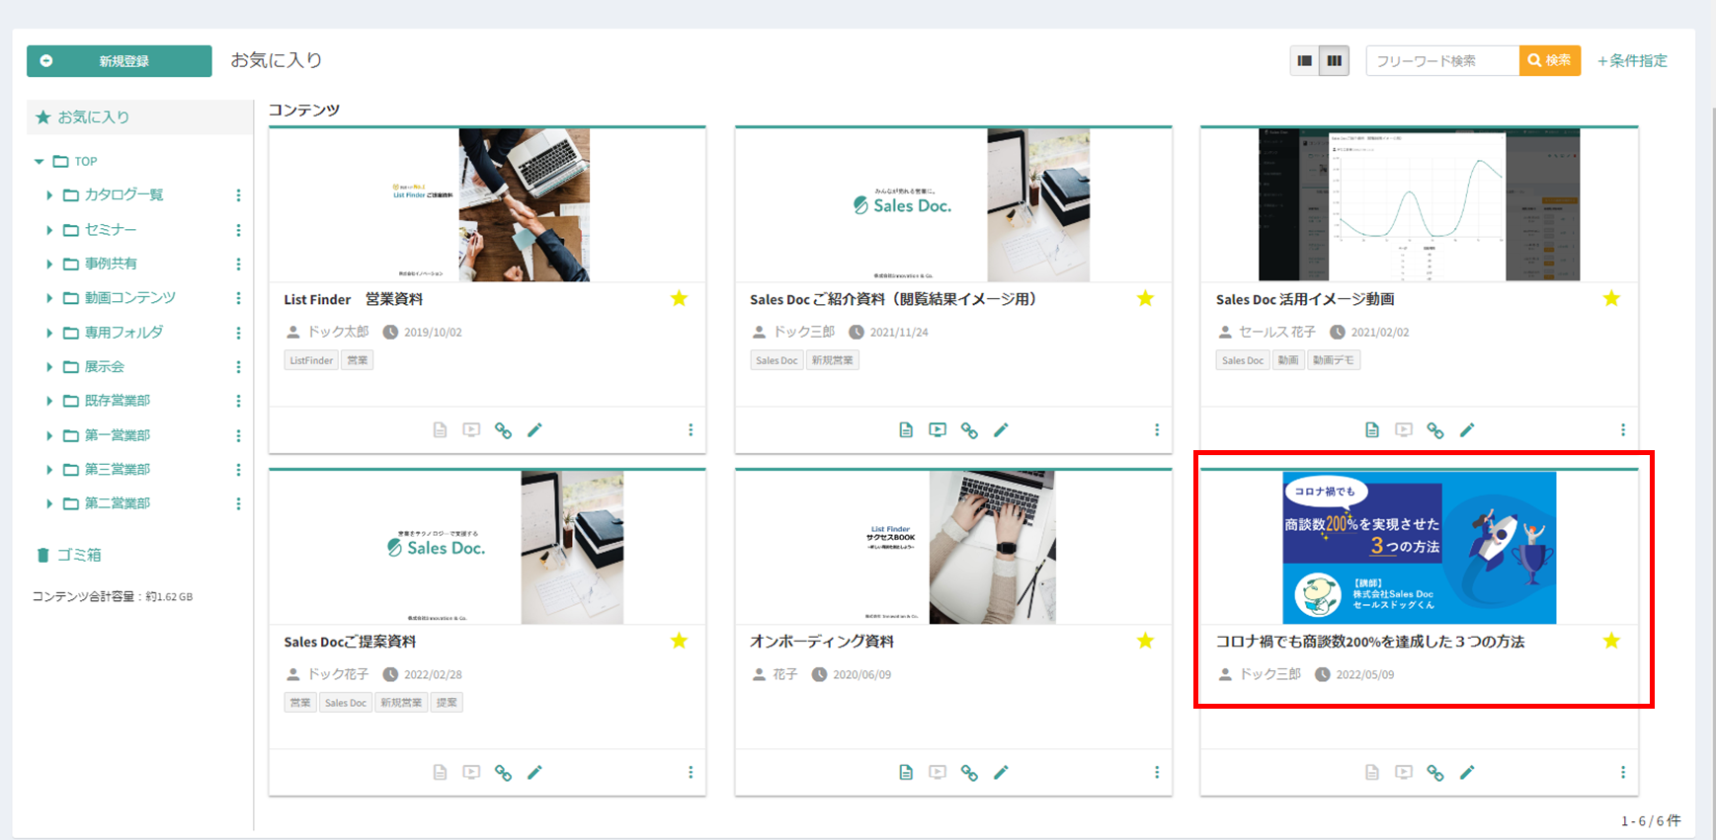Link icon on Sales Doc ご紹介資料 card
Image resolution: width=1716 pixels, height=840 pixels.
[969, 430]
